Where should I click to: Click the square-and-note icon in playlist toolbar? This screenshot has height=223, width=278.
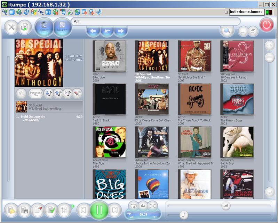68,93
